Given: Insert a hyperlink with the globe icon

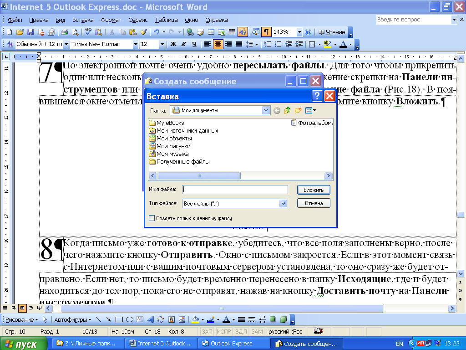Looking at the screenshot, I should pyautogui.click(x=190, y=32).
